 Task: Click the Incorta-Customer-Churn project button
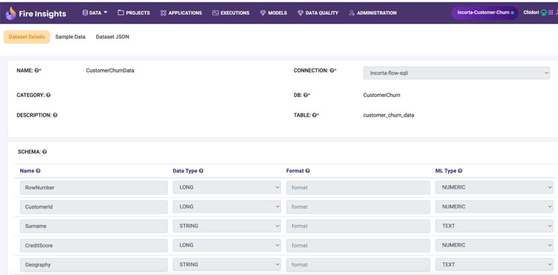tap(485, 12)
